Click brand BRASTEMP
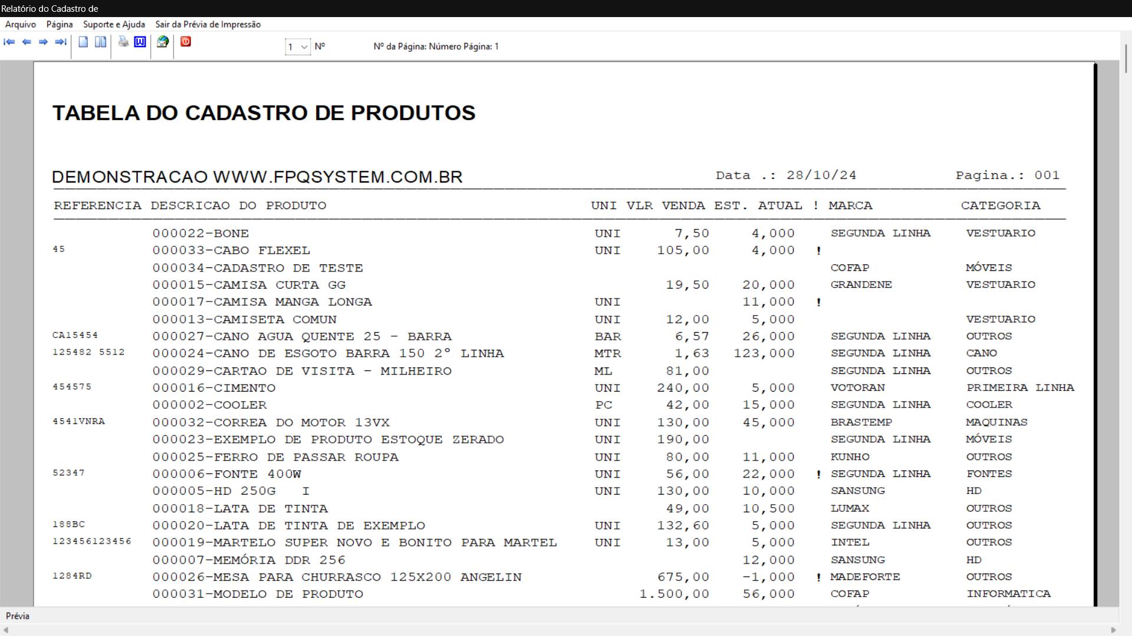 pos(861,422)
